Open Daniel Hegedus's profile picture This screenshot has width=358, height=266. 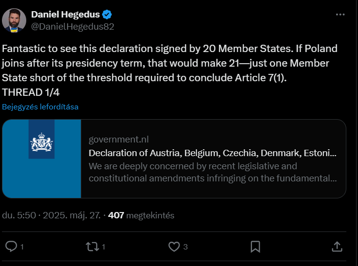(x=14, y=20)
